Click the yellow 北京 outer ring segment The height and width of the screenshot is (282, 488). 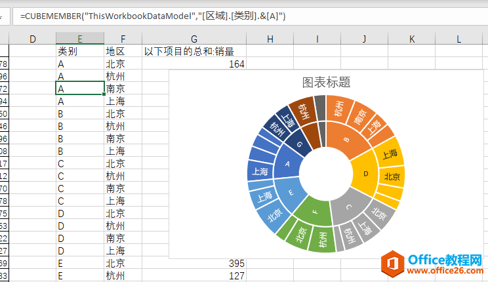[x=392, y=177]
